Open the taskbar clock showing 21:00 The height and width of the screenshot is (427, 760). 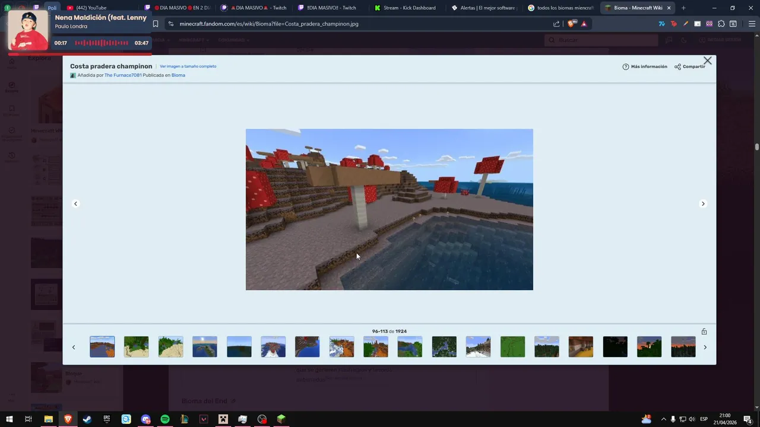[724, 419]
